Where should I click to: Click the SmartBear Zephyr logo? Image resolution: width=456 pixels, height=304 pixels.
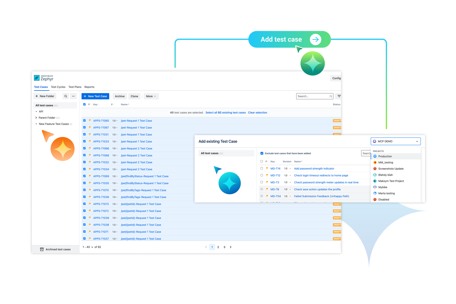click(44, 78)
